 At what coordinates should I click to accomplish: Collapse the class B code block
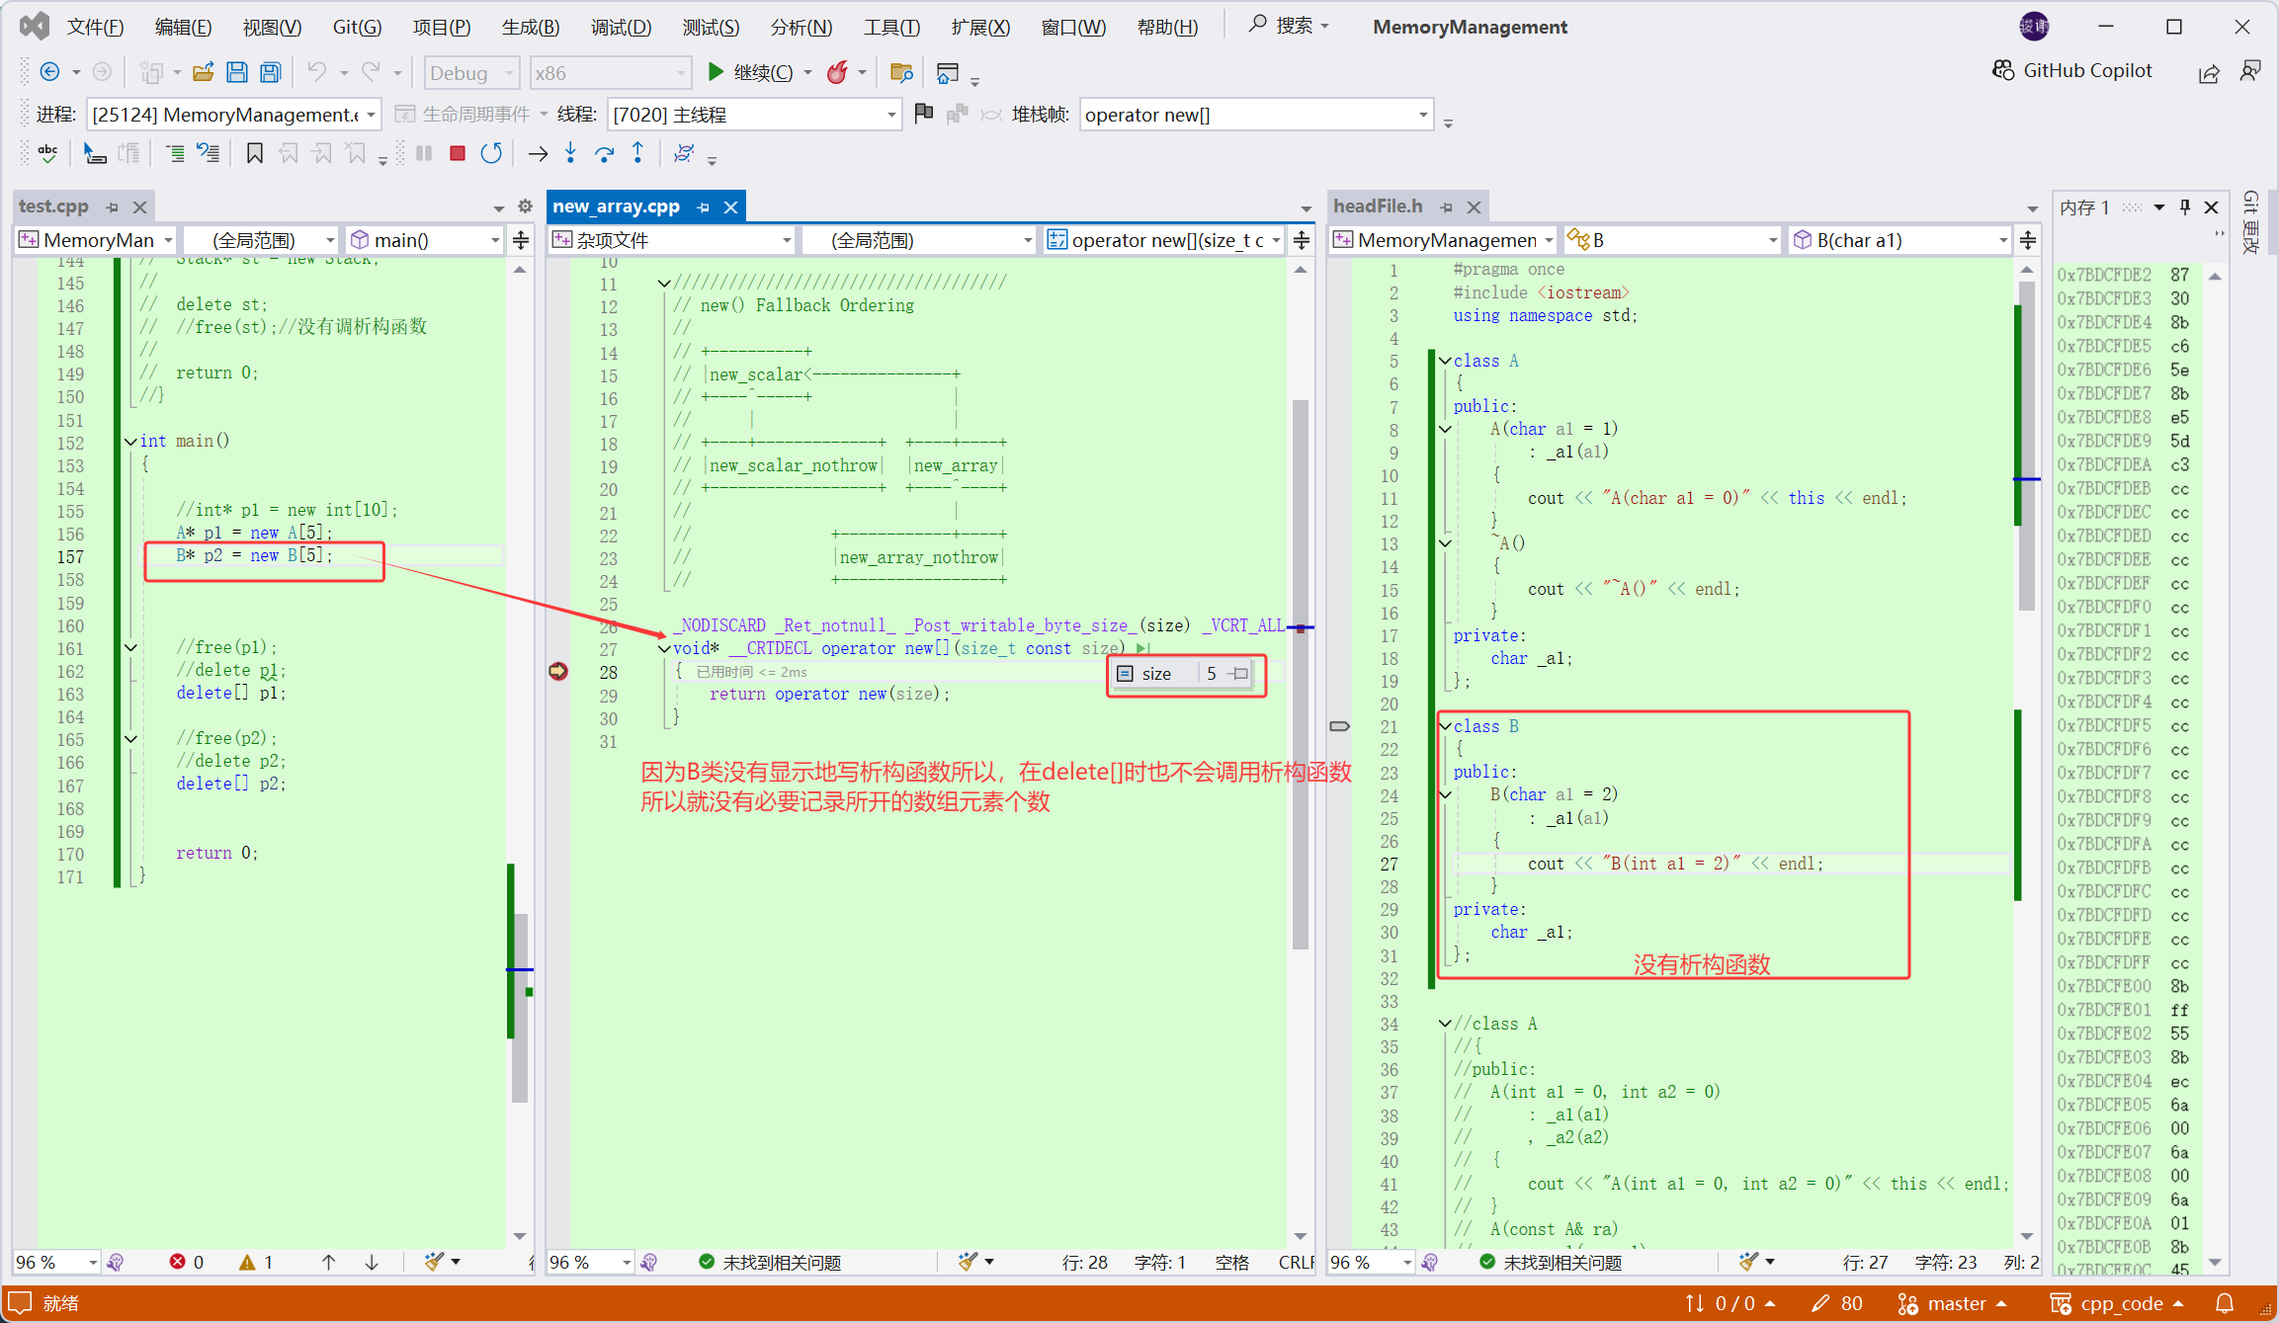[1445, 726]
